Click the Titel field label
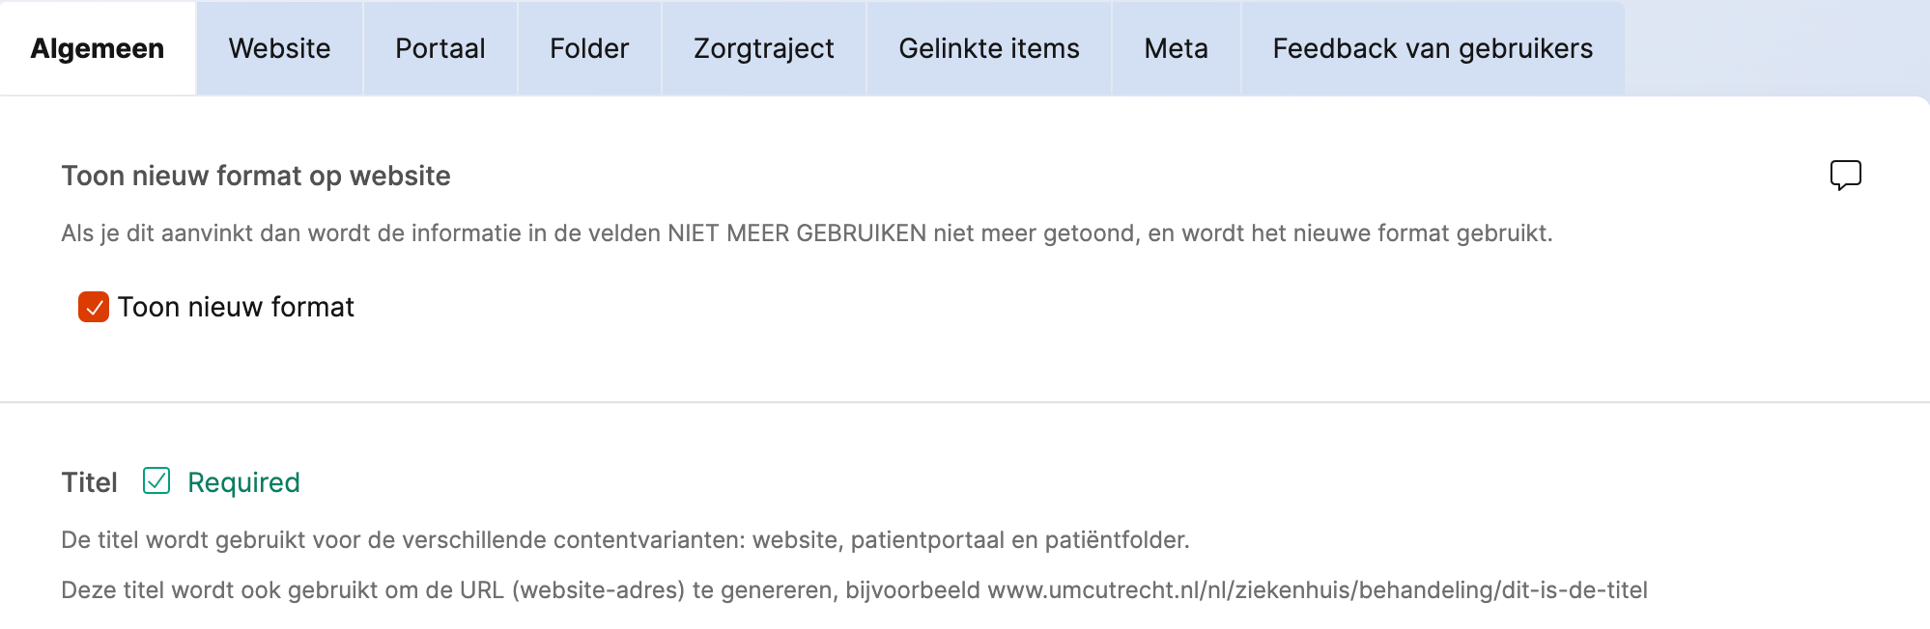 pyautogui.click(x=89, y=482)
